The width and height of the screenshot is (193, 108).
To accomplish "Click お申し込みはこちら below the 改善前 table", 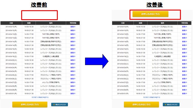I will [30, 104].
